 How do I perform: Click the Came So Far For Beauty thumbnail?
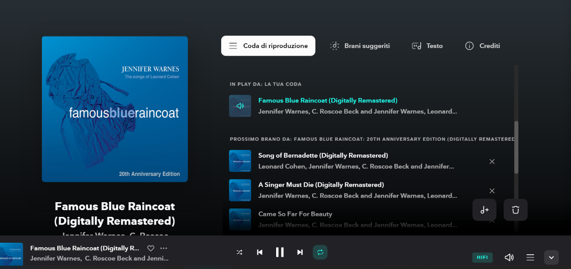tap(240, 219)
